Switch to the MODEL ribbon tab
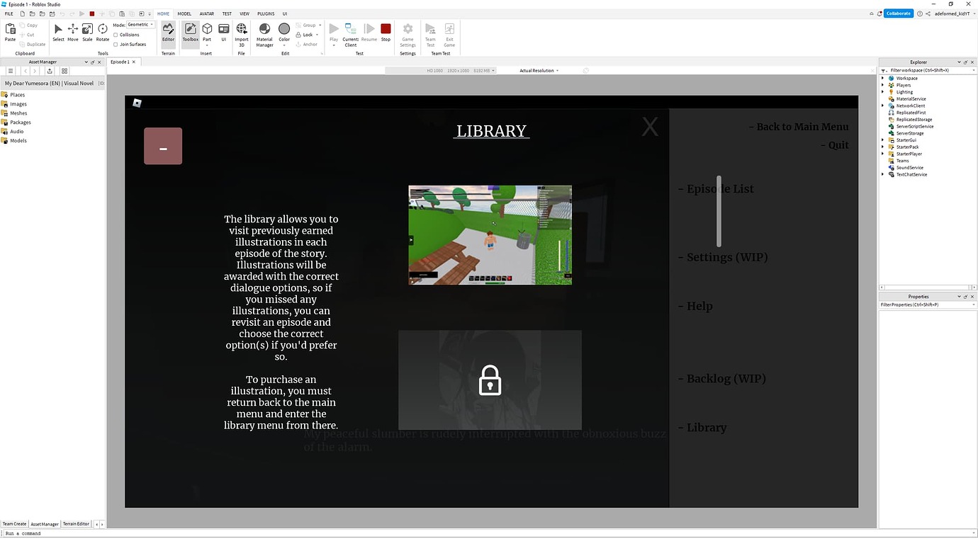Image resolution: width=978 pixels, height=541 pixels. 184,13
